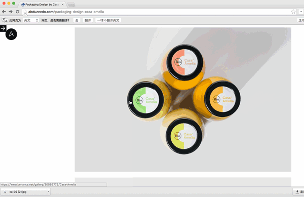The height and width of the screenshot is (197, 304).
Task: Go back with the browser back arrow
Action: pyautogui.click(x=4, y=12)
